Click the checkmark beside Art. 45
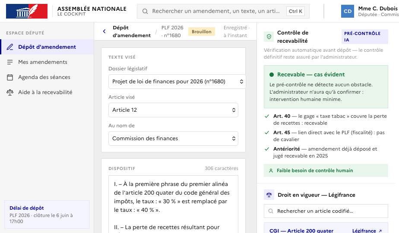The height and width of the screenshot is (233, 399). (x=267, y=132)
